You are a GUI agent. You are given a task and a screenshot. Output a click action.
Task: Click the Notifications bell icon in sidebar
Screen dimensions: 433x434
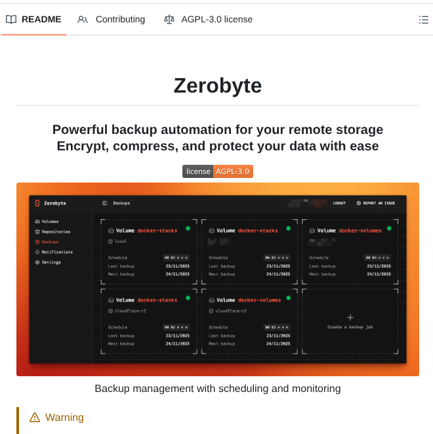(x=37, y=252)
